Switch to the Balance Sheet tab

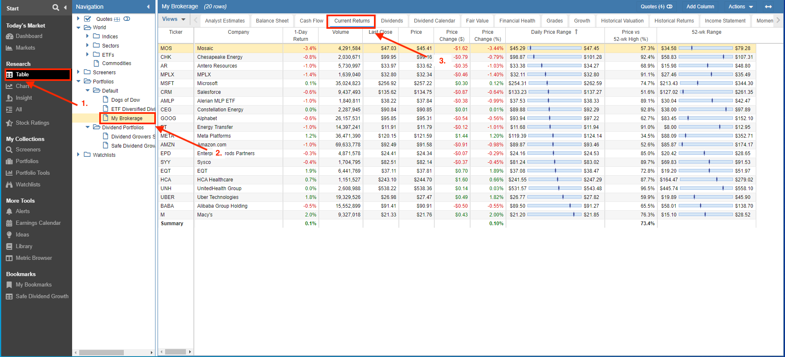(272, 21)
